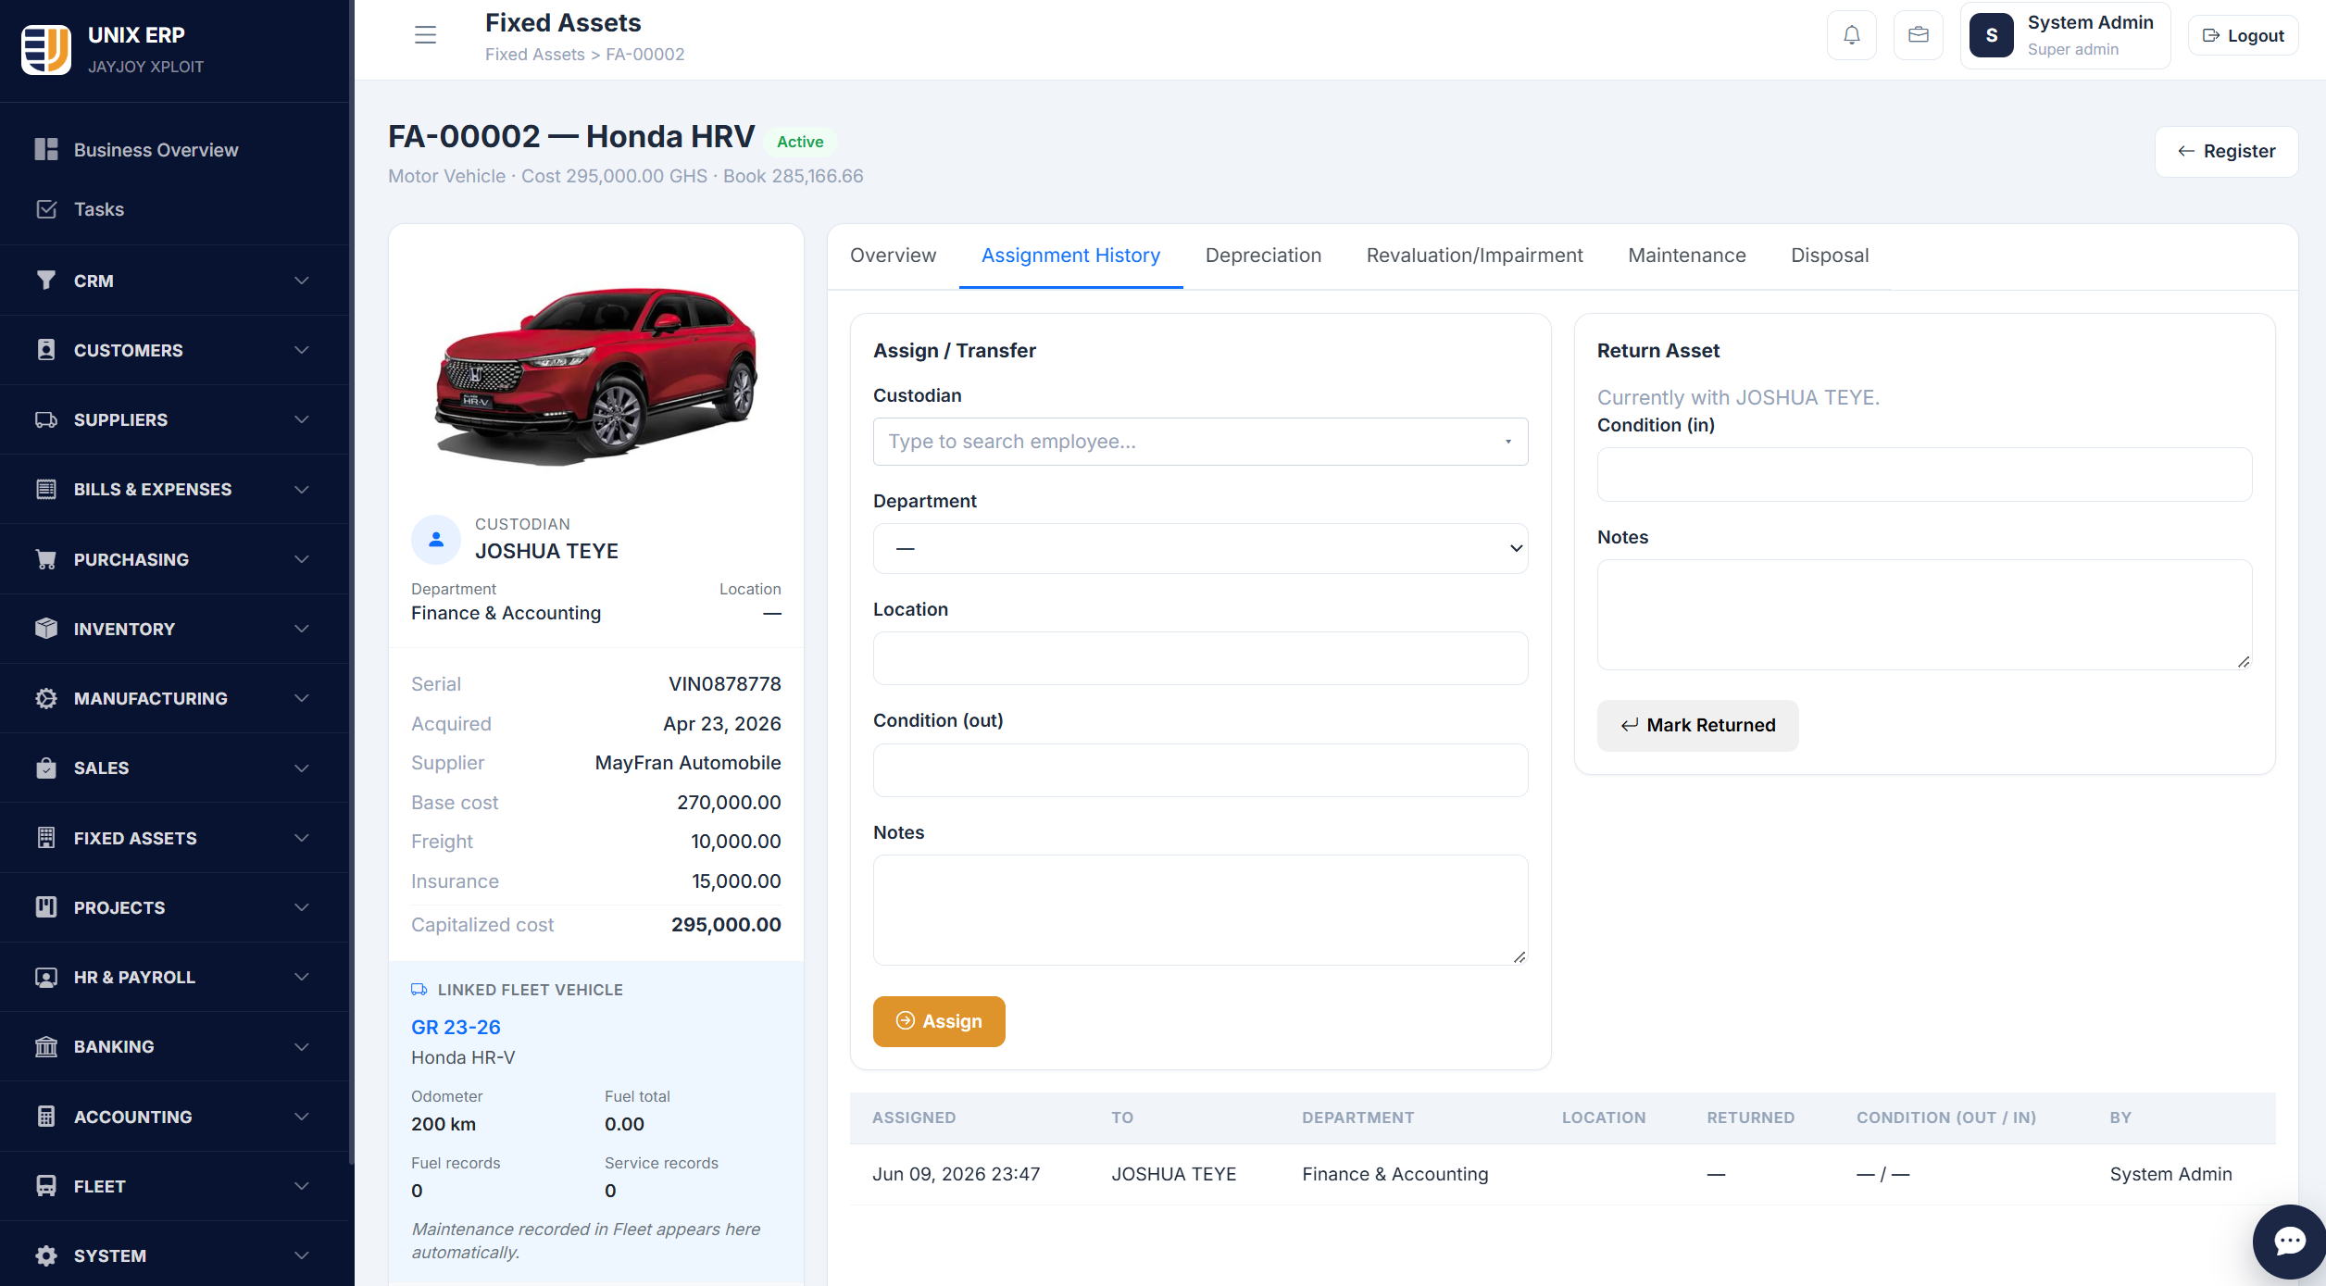Click the Suppliers truck icon

(46, 419)
